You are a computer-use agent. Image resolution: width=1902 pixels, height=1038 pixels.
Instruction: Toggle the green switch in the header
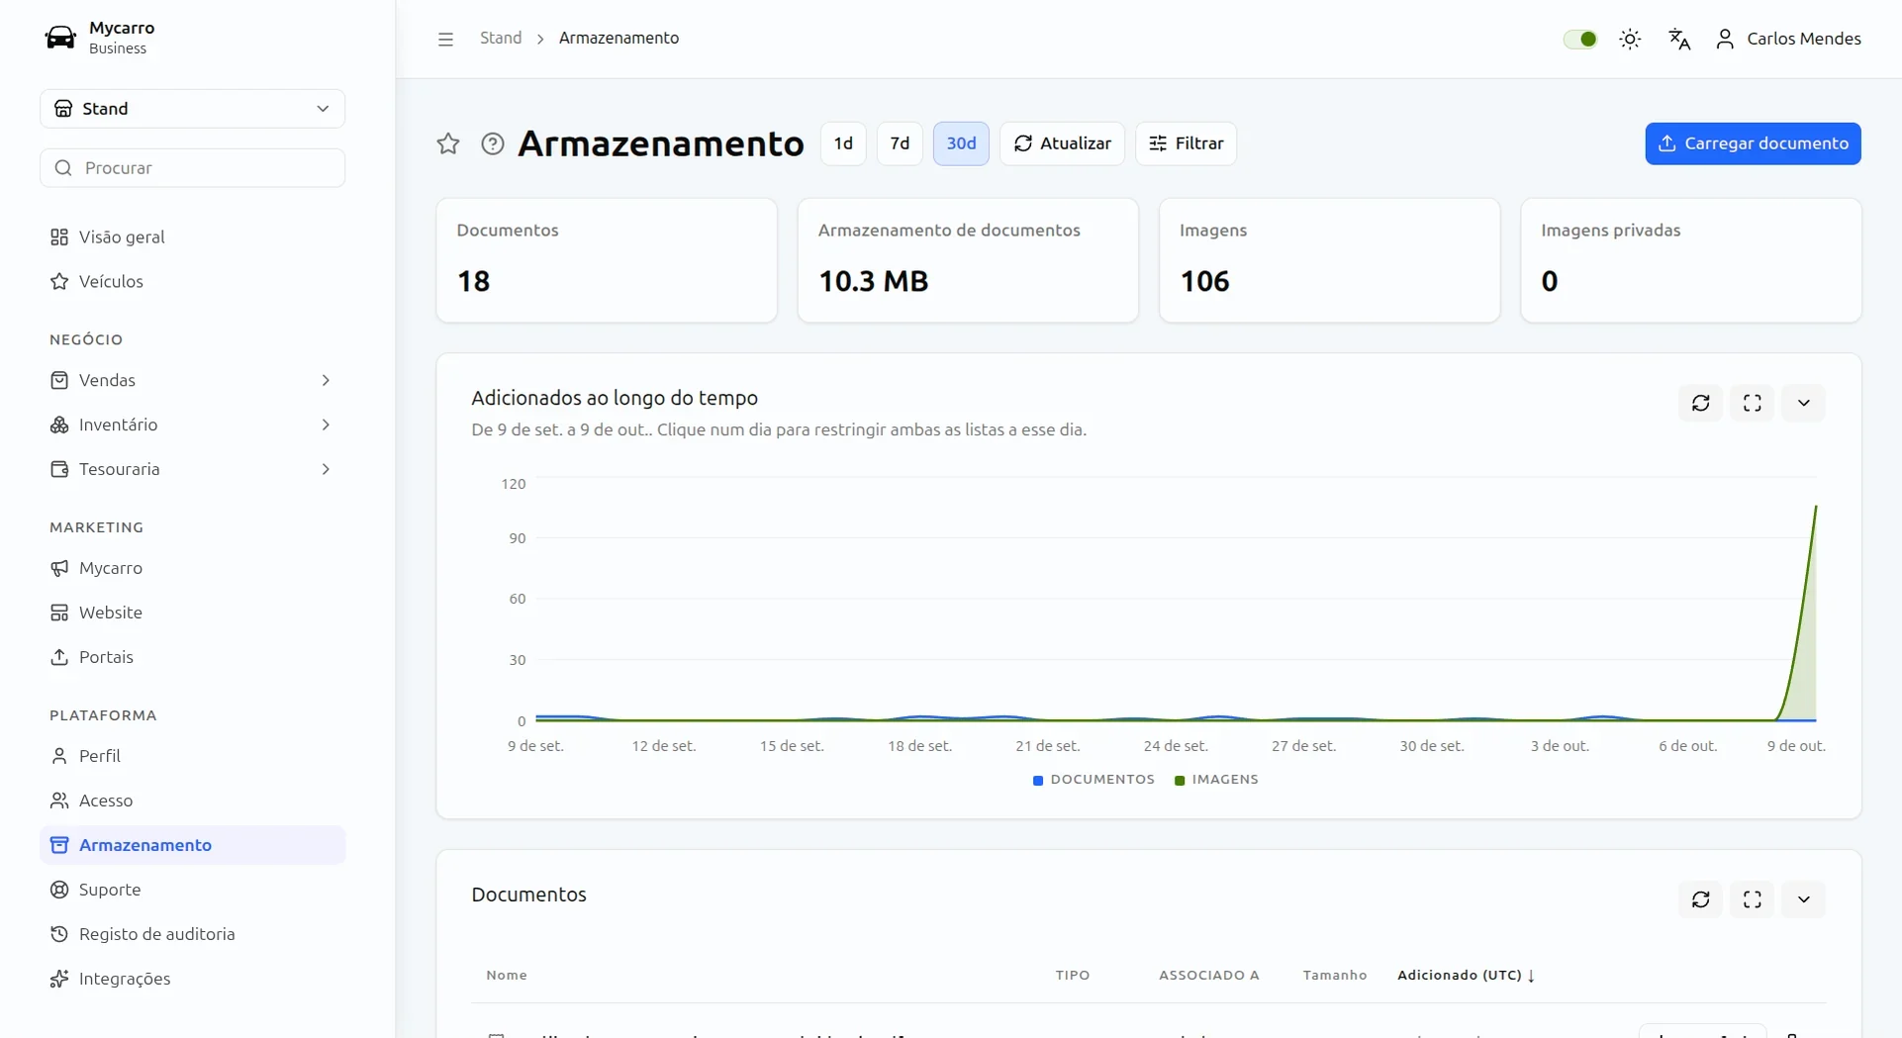point(1580,39)
